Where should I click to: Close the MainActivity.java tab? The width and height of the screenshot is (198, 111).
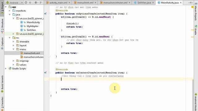point(181,3)
